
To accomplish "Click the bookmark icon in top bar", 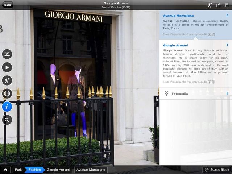I will tap(227, 5).
